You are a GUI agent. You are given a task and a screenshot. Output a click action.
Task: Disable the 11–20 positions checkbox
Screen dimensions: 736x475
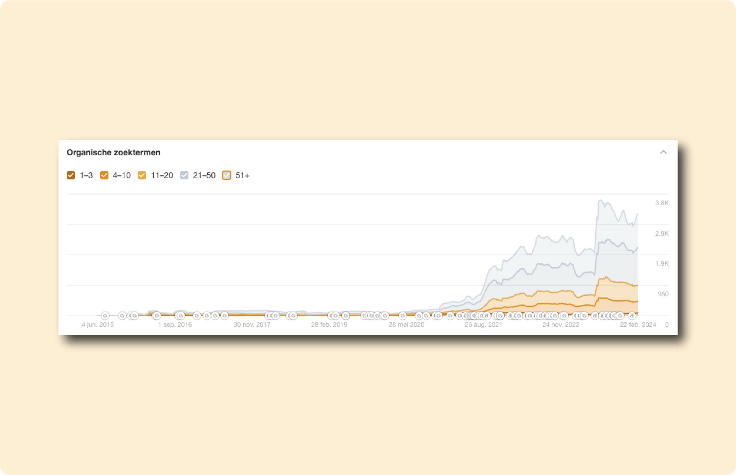coord(142,175)
